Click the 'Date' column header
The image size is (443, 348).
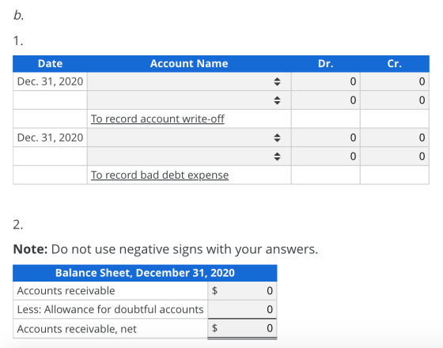point(51,63)
